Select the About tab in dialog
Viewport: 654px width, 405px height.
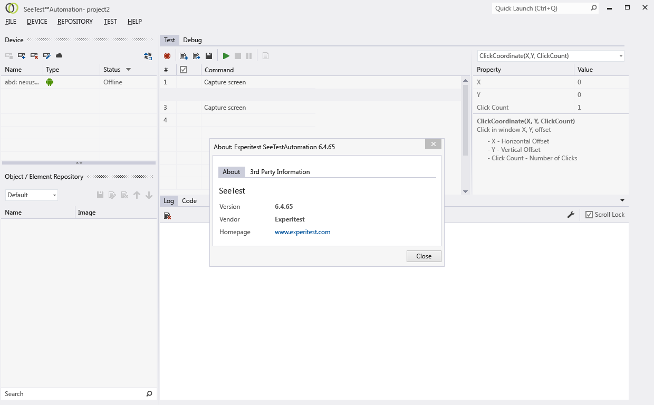[232, 172]
